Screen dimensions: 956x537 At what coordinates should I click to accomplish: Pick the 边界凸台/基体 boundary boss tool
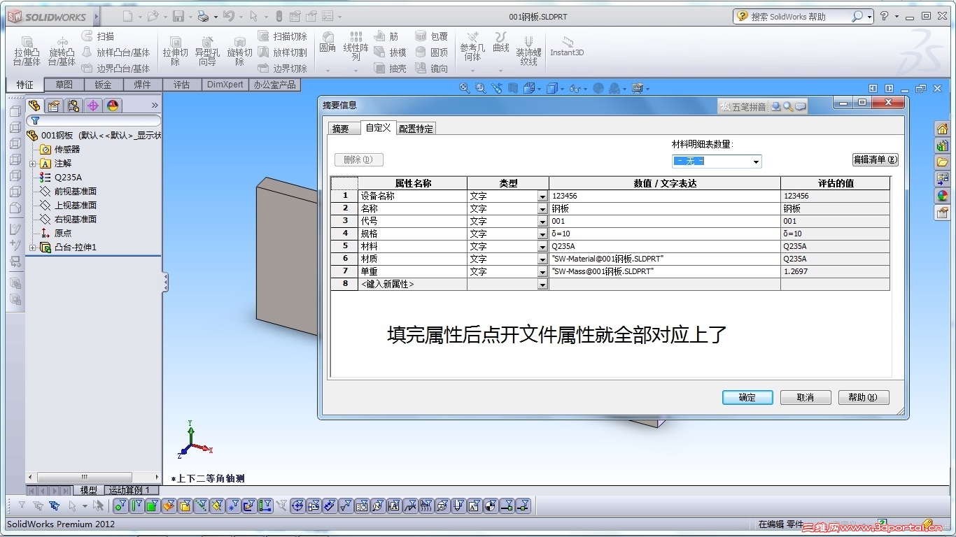click(x=115, y=69)
